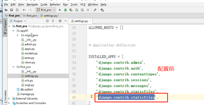Click the Save All toolbar icon
The height and width of the screenshot is (105, 204).
12,10
